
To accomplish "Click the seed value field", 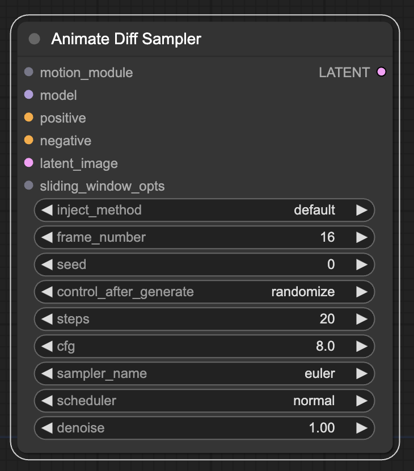I will coord(204,264).
